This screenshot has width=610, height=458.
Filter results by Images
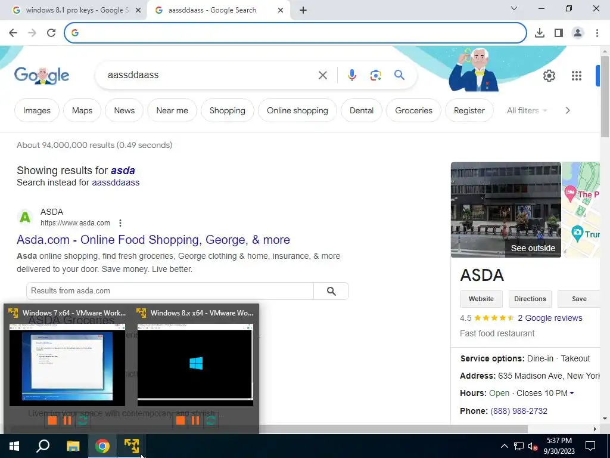[36, 110]
